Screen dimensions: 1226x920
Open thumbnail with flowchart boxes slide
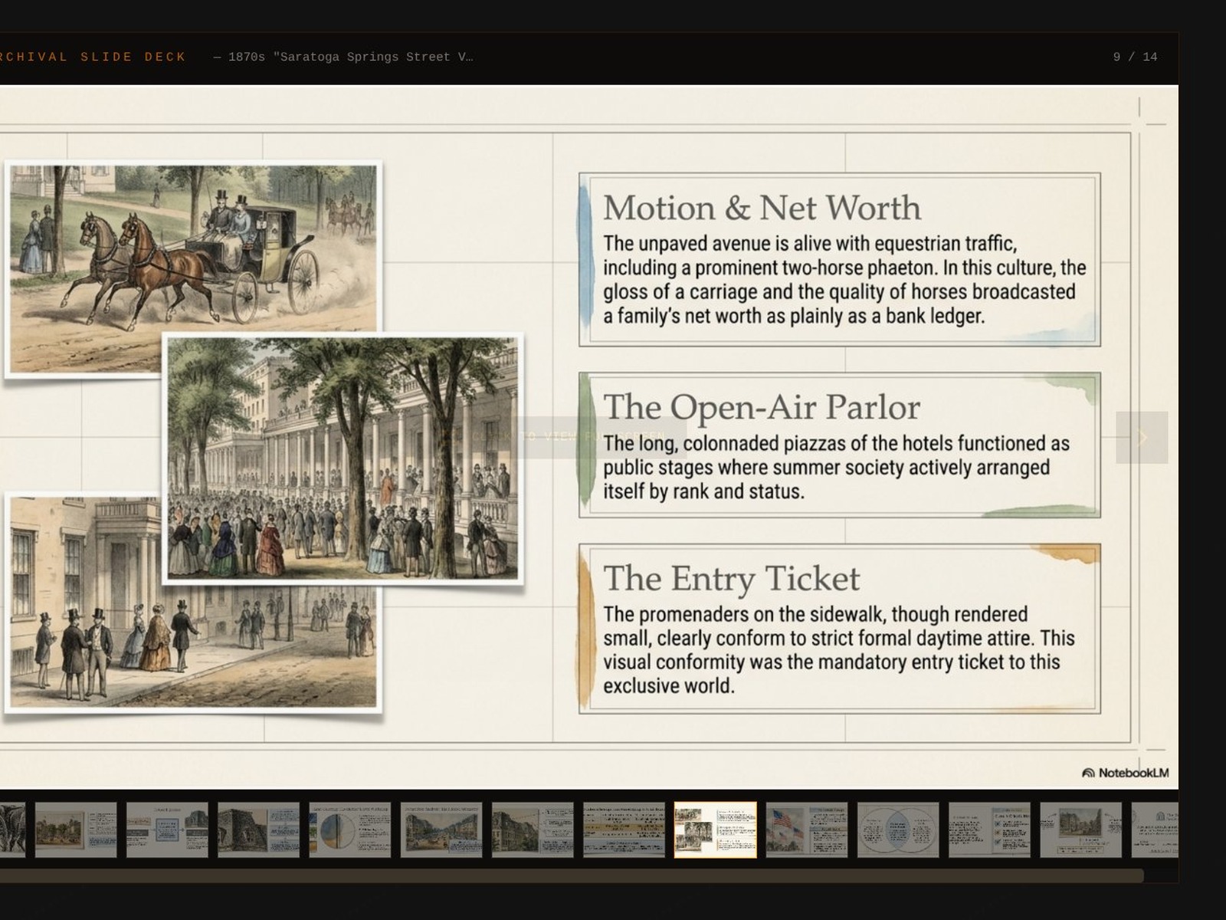pos(168,830)
